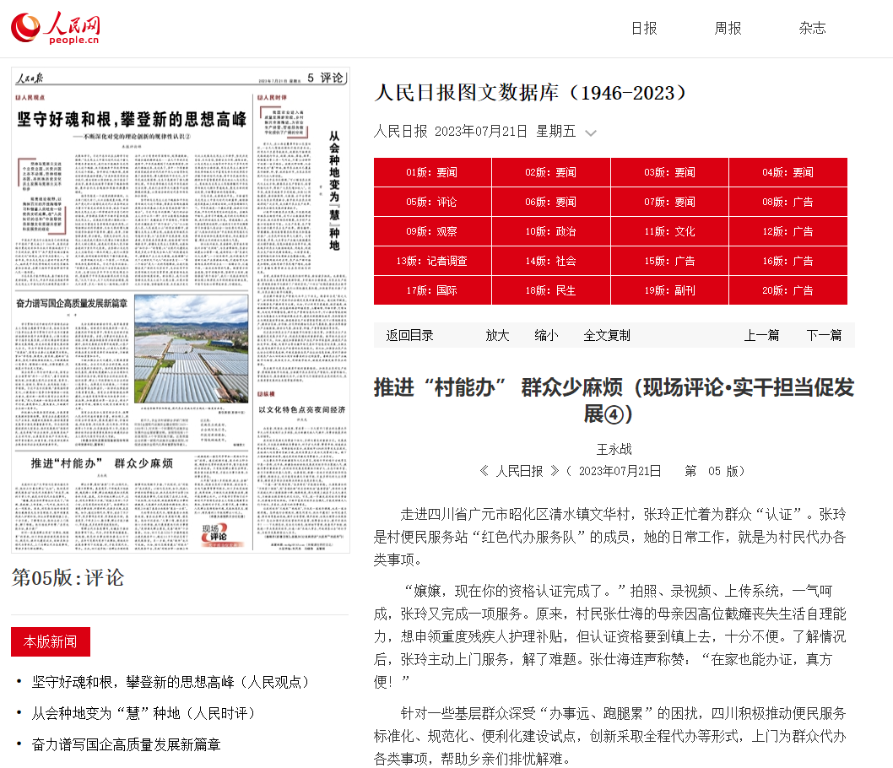Open 17版: 国际 page

click(x=432, y=291)
